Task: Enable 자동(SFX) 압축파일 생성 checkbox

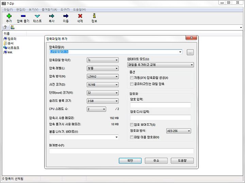Action: [x=132, y=78]
